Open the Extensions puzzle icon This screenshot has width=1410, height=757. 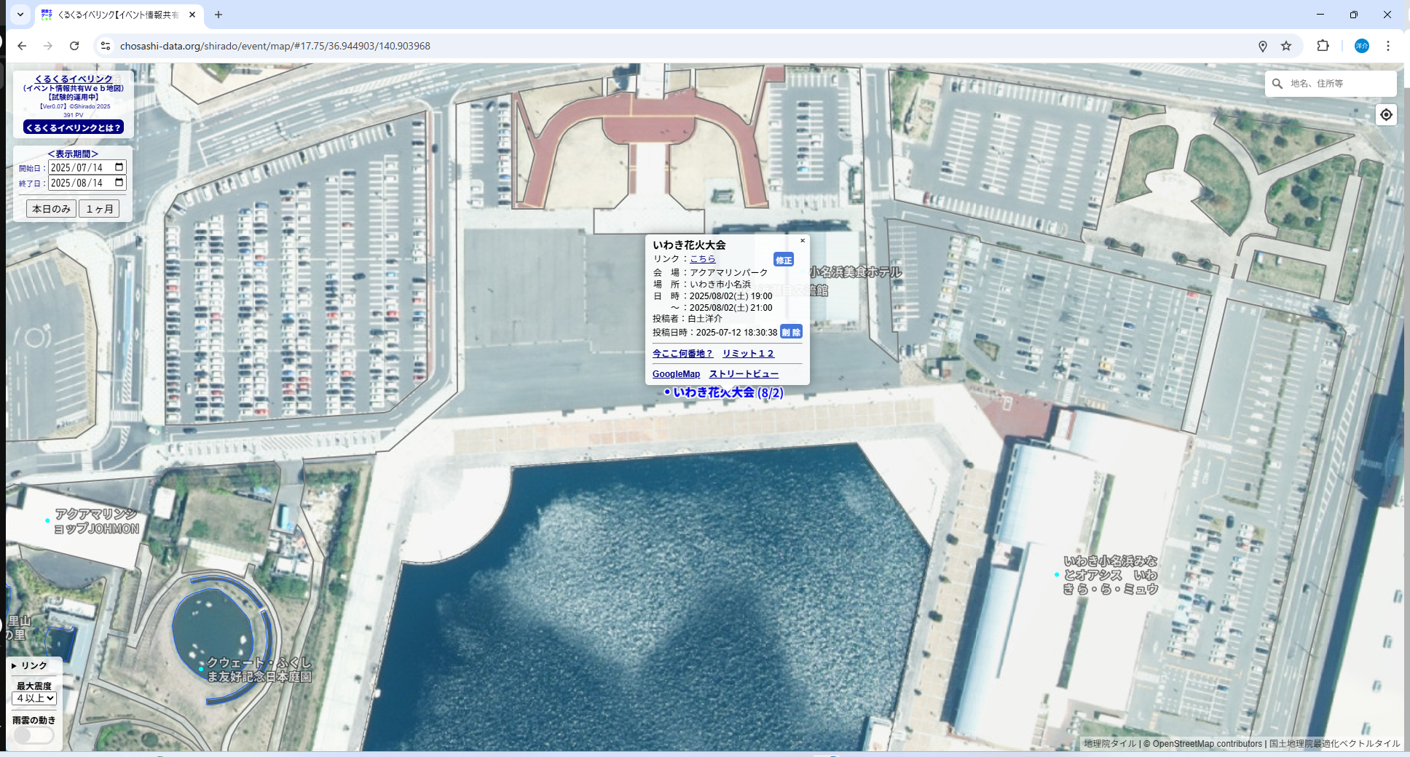click(1323, 46)
